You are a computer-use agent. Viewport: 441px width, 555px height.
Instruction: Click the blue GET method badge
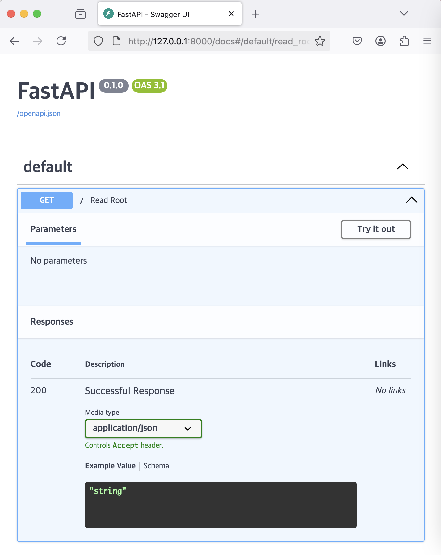pyautogui.click(x=47, y=200)
